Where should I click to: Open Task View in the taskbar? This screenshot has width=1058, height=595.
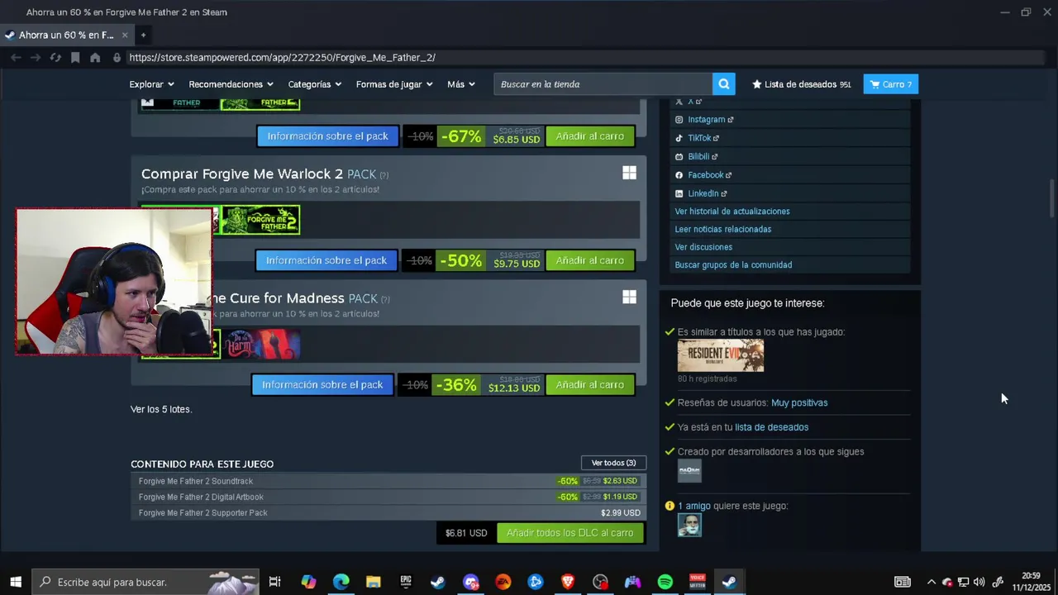274,582
